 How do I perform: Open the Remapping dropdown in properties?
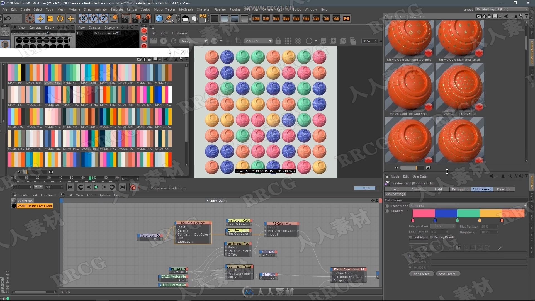(x=460, y=189)
